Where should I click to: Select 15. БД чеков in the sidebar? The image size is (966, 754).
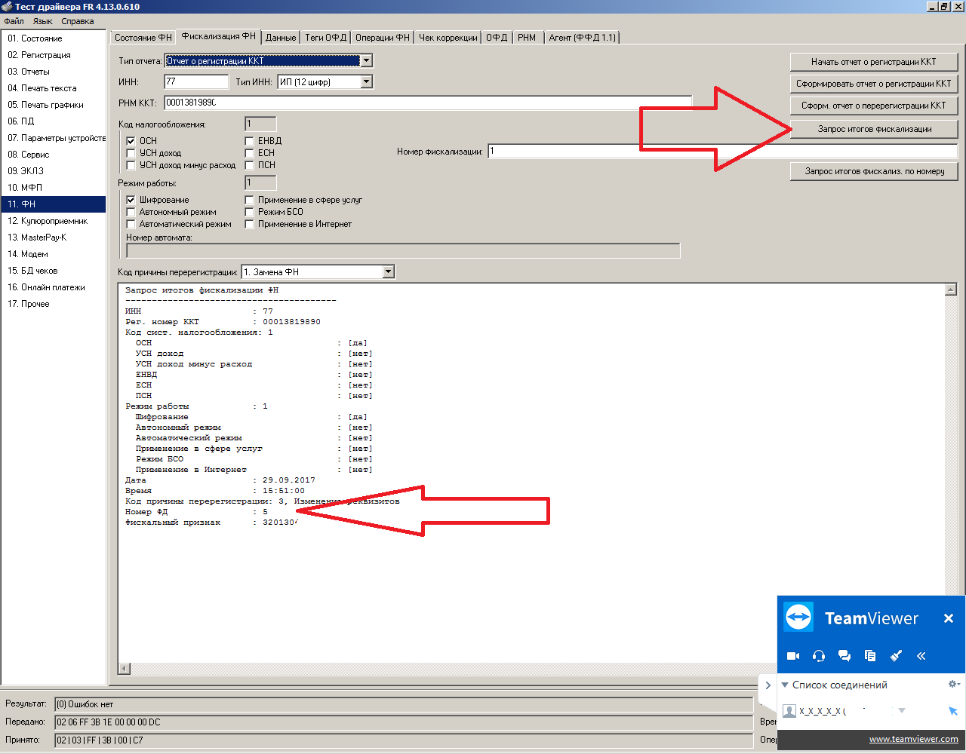click(54, 271)
